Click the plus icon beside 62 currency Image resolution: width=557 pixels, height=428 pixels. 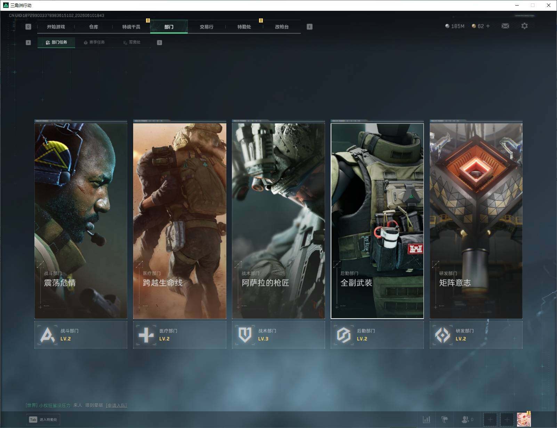pyautogui.click(x=488, y=26)
